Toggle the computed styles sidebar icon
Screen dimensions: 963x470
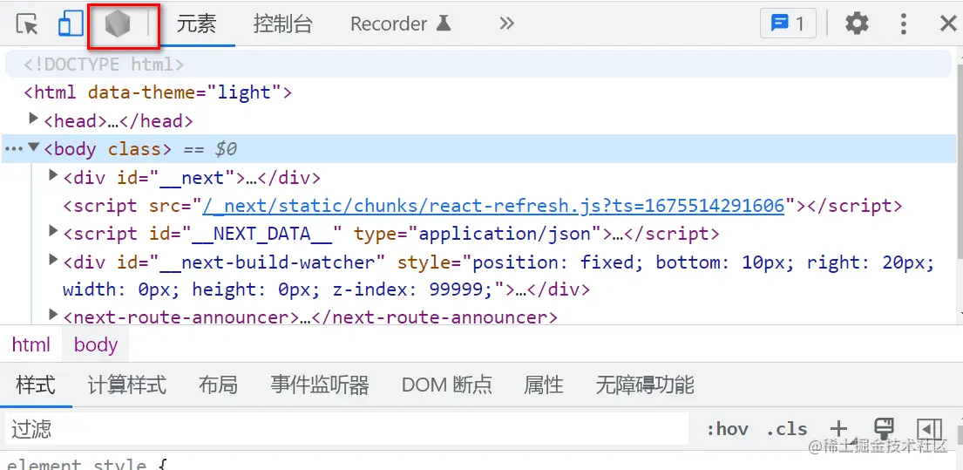pyautogui.click(x=929, y=428)
